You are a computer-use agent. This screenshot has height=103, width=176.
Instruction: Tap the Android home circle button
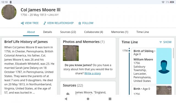[x=88, y=99]
